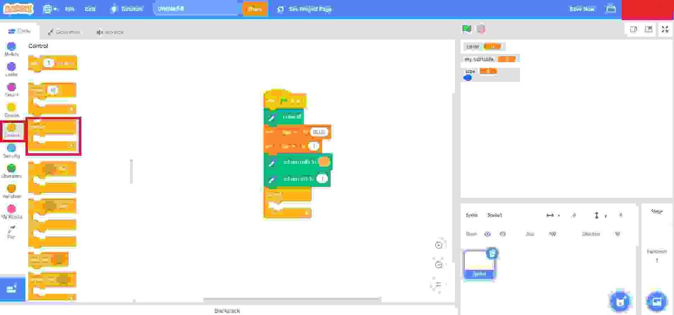Open My Stuff folder icon

coord(611,8)
